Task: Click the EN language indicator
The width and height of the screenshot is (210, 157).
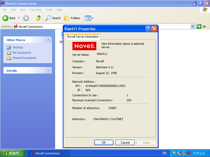Action: tap(165, 153)
